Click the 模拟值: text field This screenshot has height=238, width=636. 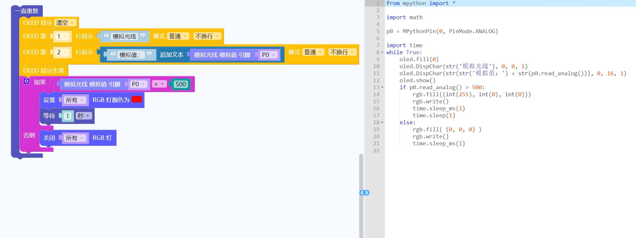[129, 55]
